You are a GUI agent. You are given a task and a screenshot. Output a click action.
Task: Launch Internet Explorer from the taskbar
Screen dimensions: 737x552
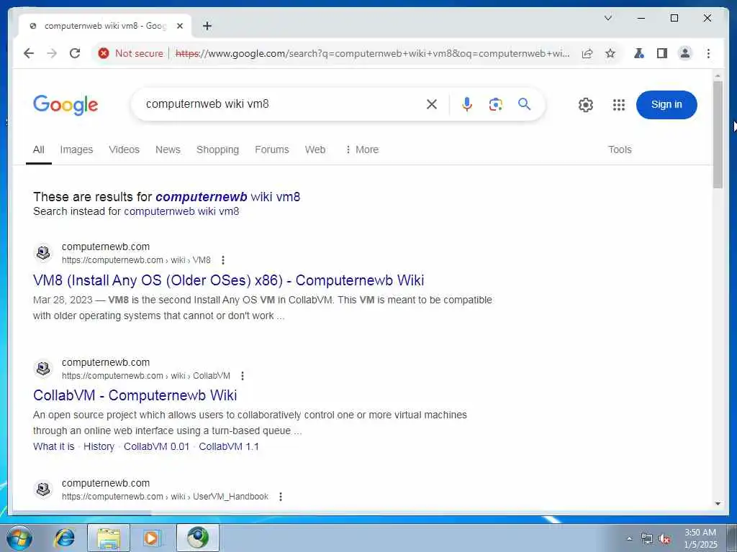[64, 538]
